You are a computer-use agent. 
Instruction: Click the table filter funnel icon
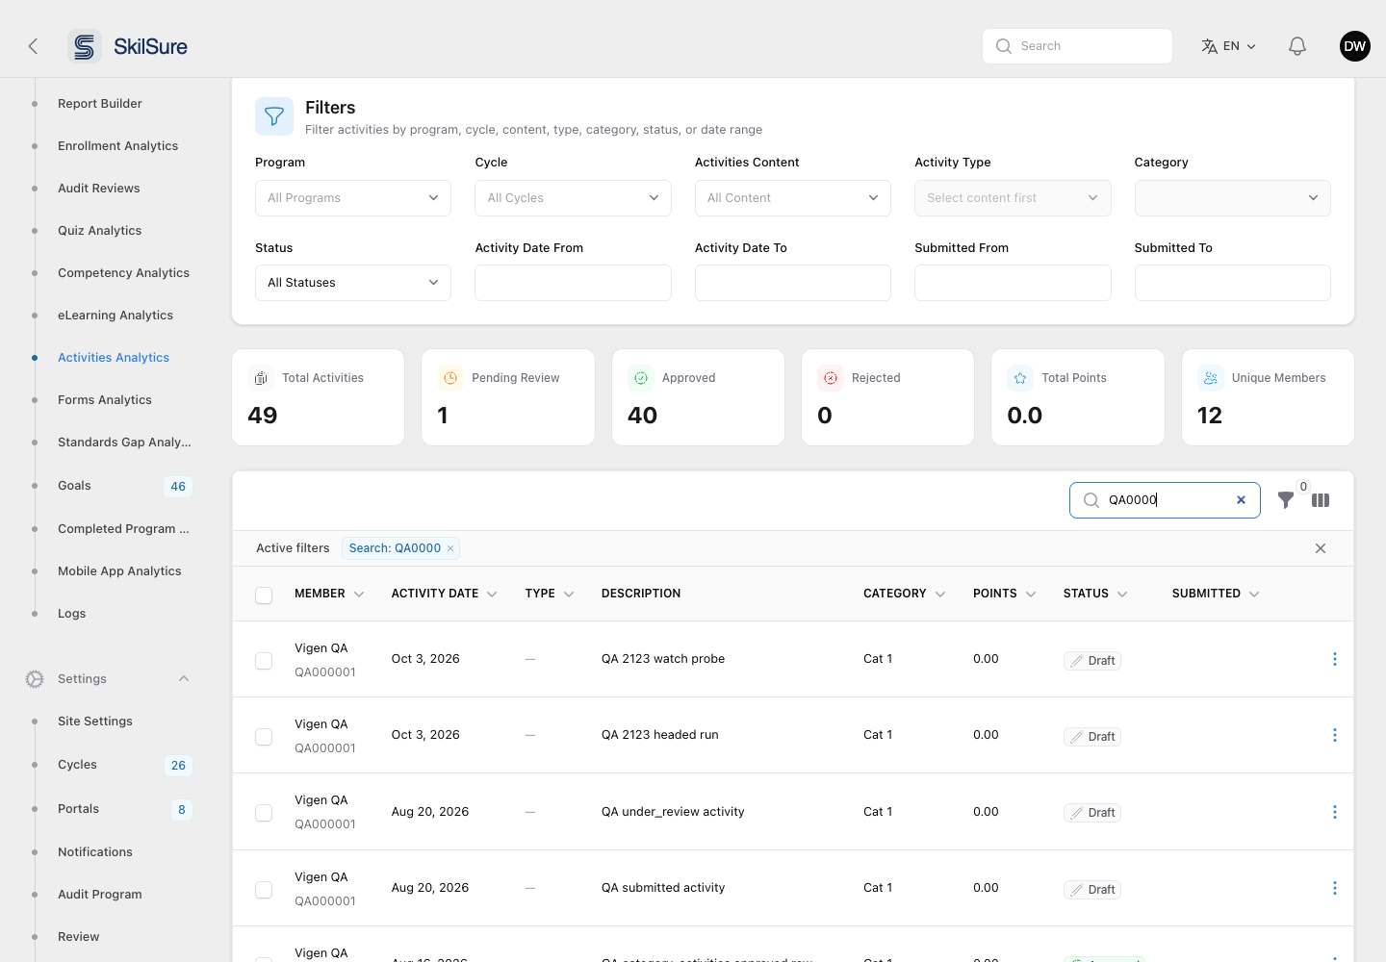pyautogui.click(x=1285, y=500)
